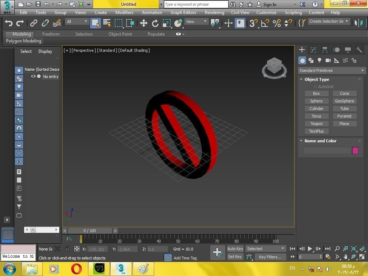Select the Space Warps category icon
The height and width of the screenshot is (276, 368).
[x=345, y=60]
